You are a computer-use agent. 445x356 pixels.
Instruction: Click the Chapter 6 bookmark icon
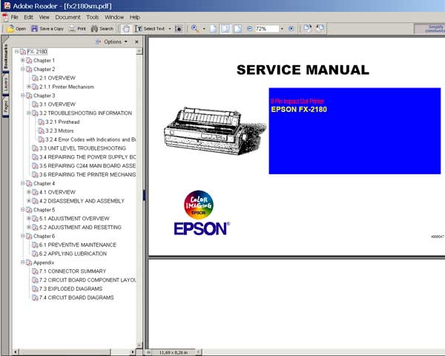29,236
